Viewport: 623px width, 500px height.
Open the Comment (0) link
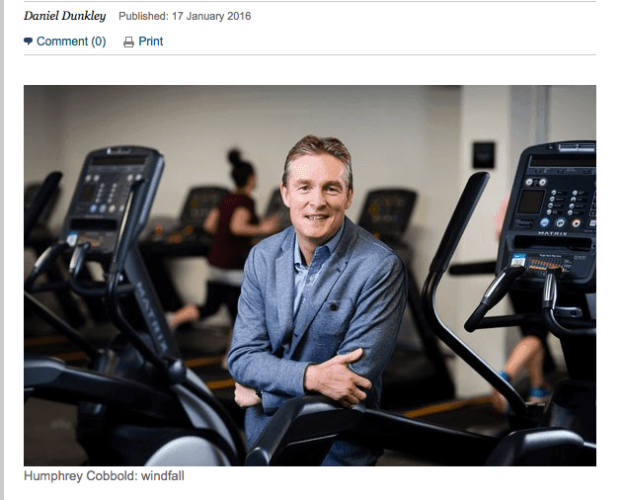(71, 42)
